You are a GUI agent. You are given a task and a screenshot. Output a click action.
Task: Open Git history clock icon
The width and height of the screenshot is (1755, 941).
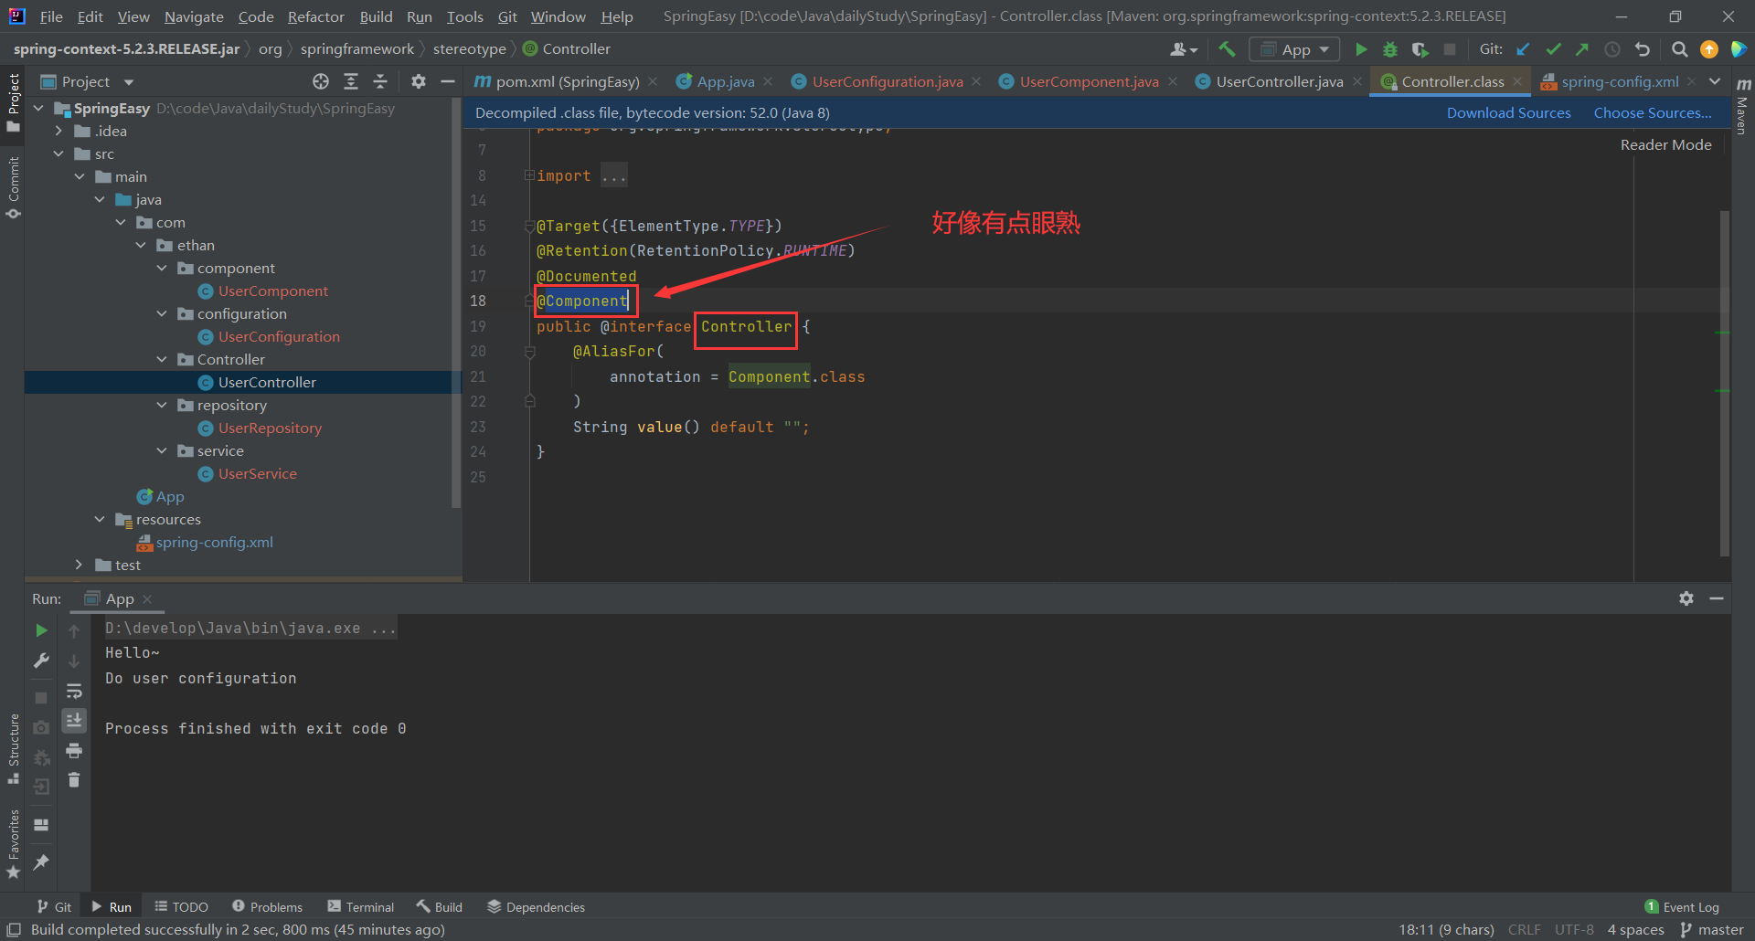click(x=1612, y=49)
